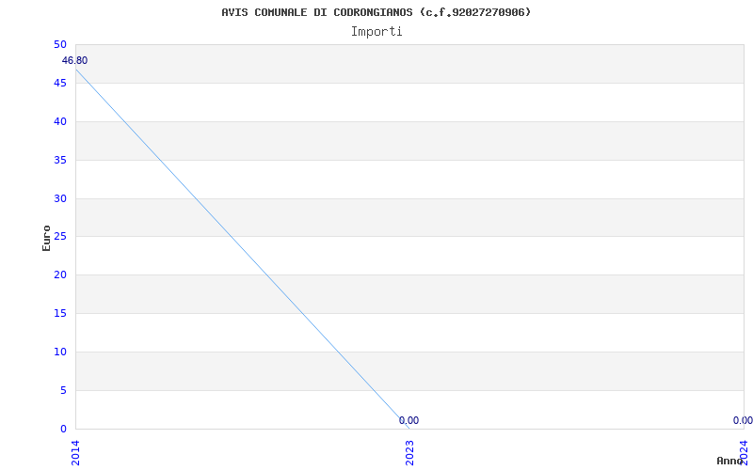Click the y-axis value 35

(x=60, y=160)
